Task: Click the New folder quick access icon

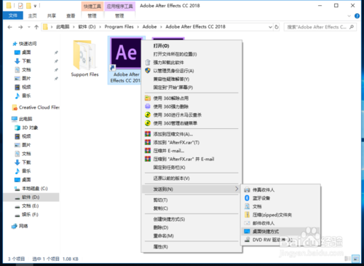Action: [x=28, y=6]
